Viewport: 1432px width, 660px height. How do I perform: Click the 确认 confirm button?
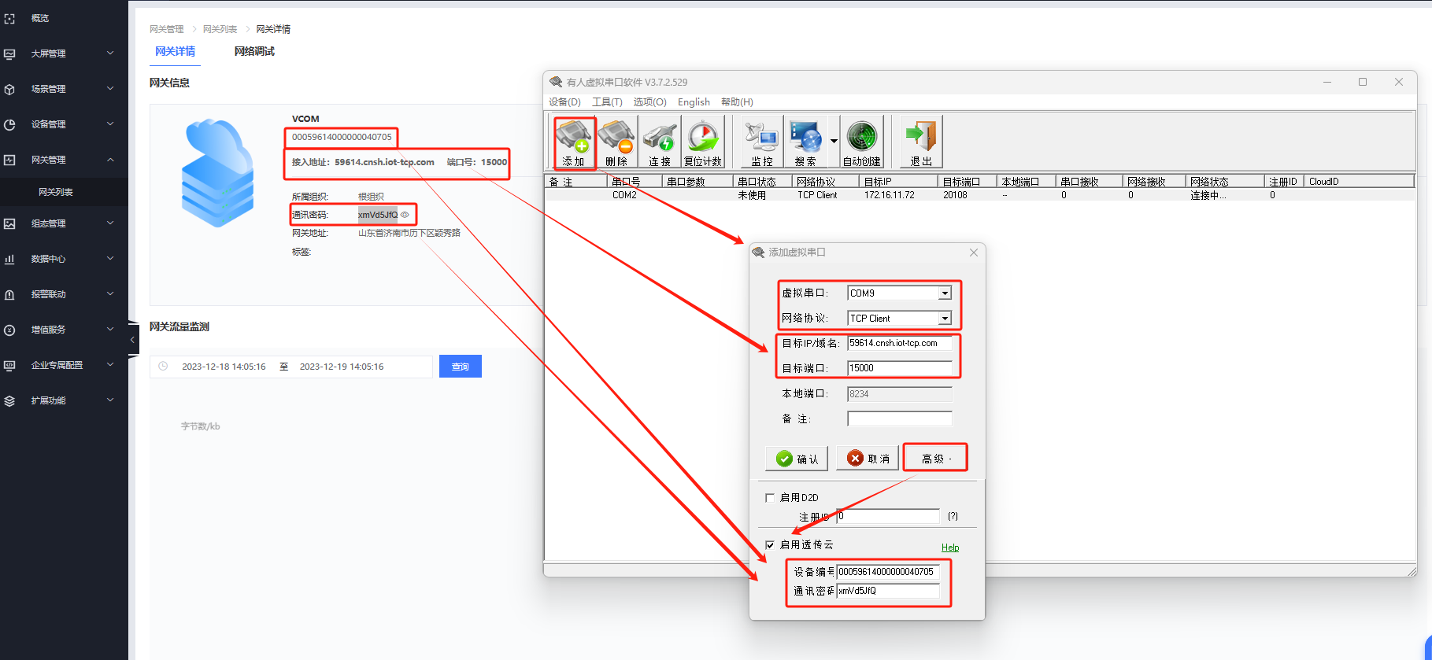pos(797,459)
